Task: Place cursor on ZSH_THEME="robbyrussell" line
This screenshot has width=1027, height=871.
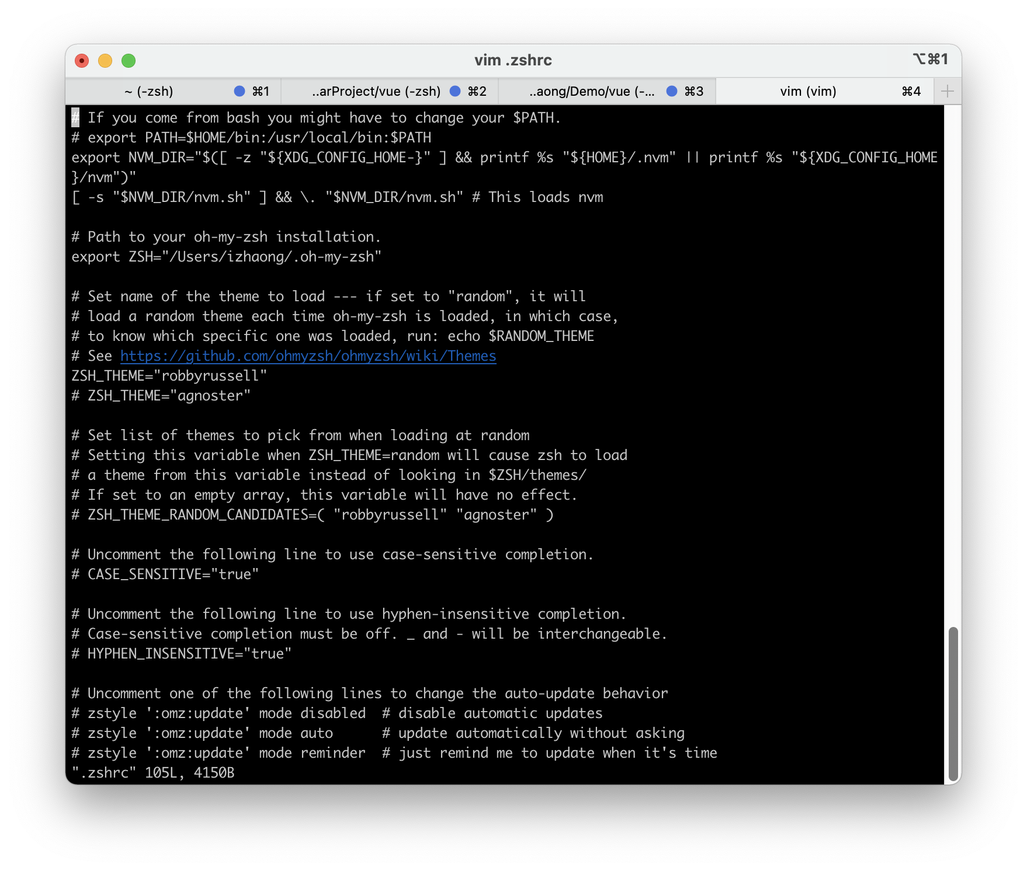Action: [169, 376]
